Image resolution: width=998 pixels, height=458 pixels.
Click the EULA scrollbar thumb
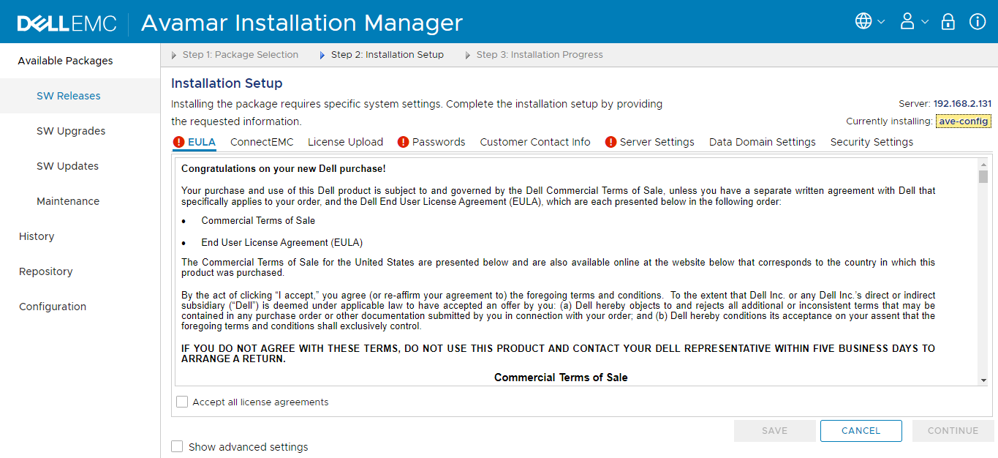click(983, 176)
